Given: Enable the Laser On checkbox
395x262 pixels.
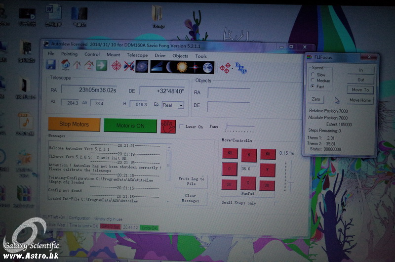Looking at the screenshot, I should pos(181,127).
